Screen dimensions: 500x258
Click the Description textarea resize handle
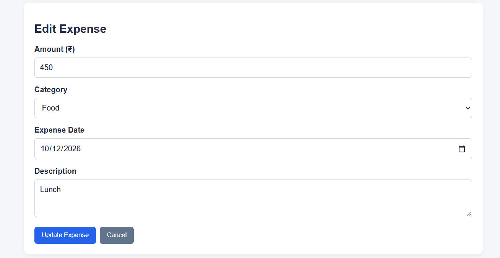click(x=469, y=214)
